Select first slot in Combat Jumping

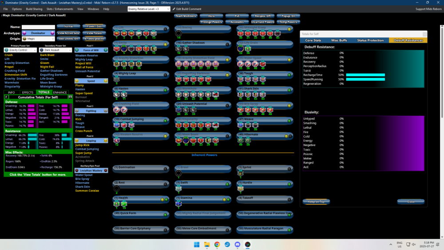(117, 125)
